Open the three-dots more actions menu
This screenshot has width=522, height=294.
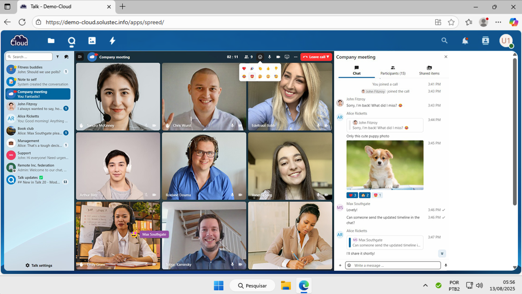tap(296, 57)
